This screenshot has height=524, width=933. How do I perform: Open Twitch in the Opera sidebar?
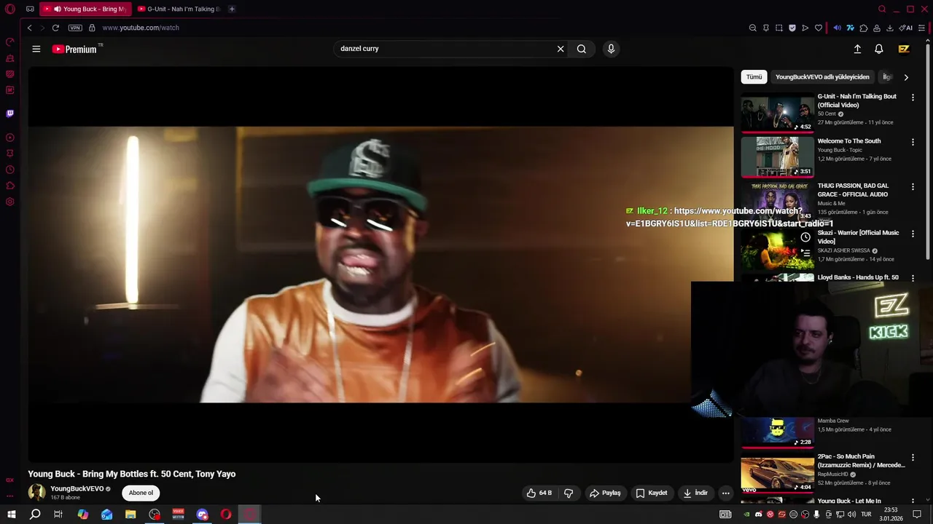[10, 114]
